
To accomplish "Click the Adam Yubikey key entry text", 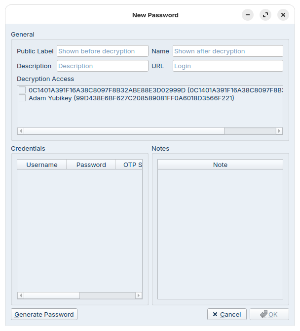I will coord(131,98).
